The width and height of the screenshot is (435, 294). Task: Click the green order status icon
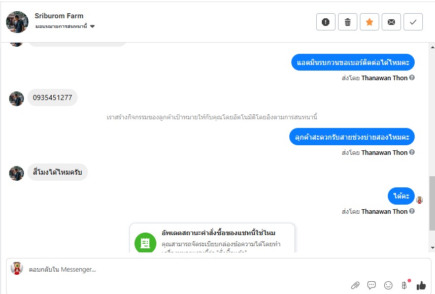[x=145, y=243]
